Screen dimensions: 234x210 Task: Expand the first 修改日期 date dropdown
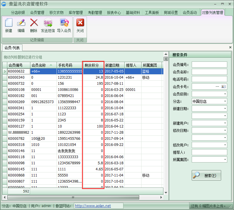point(225,130)
